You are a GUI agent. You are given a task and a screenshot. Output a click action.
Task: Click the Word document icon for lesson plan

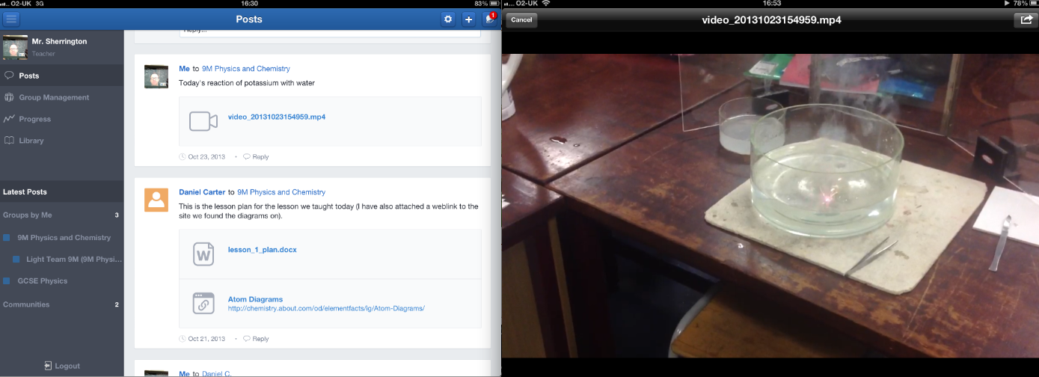pyautogui.click(x=203, y=254)
